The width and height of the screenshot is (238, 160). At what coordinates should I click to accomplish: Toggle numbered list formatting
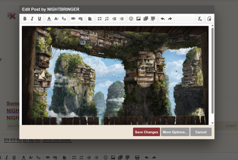point(107,19)
